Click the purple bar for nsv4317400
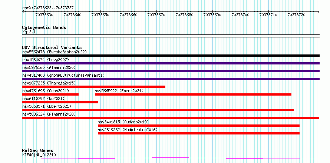This screenshot has height=163, width=330. [x=171, y=79]
